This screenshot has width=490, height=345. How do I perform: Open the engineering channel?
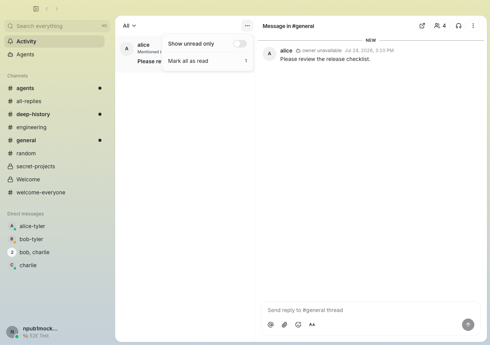(54, 127)
